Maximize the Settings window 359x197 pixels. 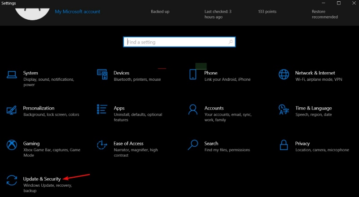[339, 3]
